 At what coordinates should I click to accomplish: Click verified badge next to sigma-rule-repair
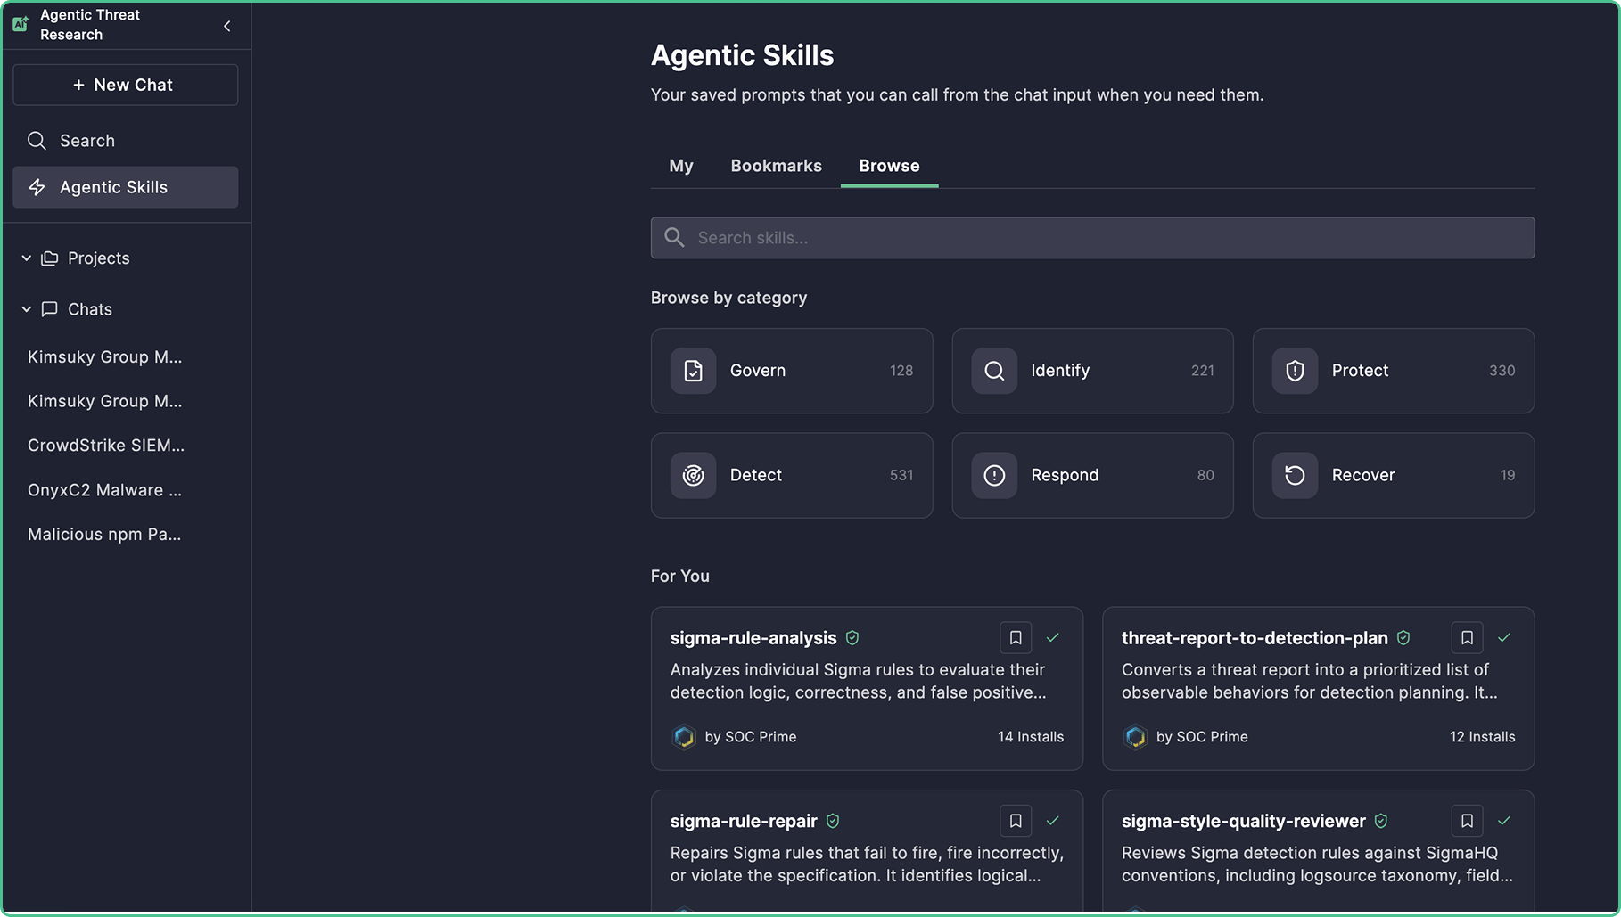pos(833,821)
